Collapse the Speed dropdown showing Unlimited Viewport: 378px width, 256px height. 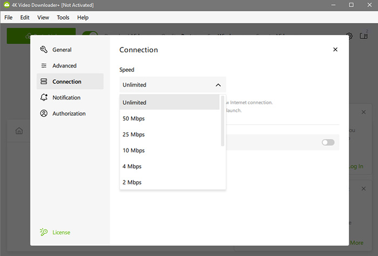tap(173, 85)
